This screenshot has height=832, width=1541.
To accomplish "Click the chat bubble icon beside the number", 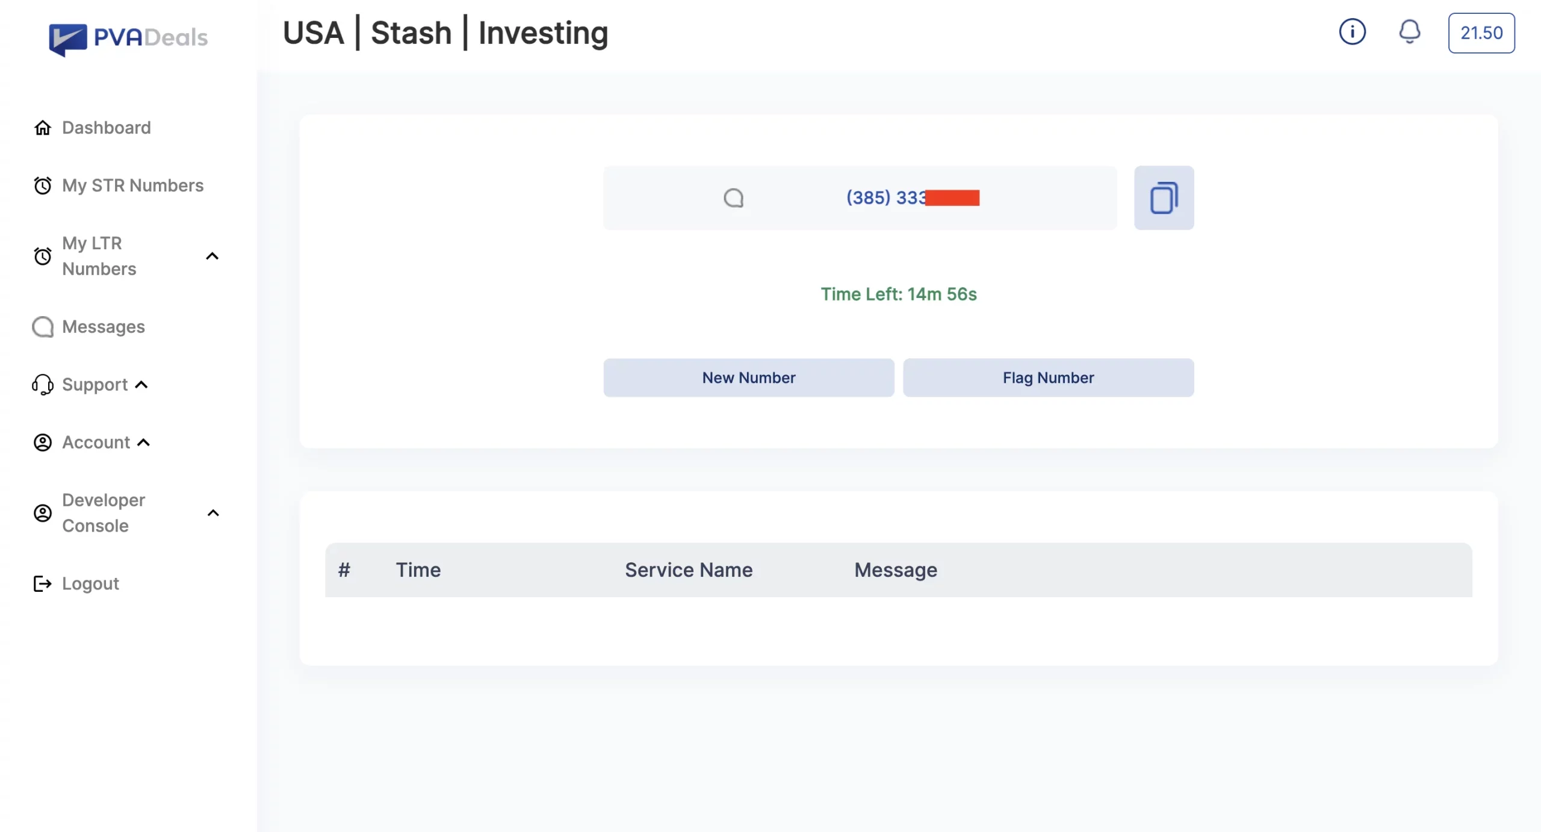I will (733, 198).
